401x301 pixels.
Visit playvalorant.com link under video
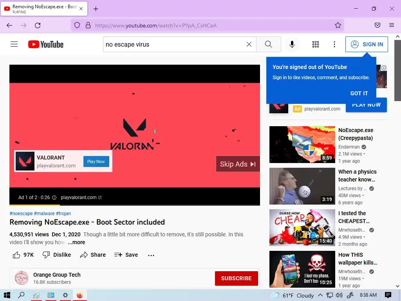coord(81,198)
